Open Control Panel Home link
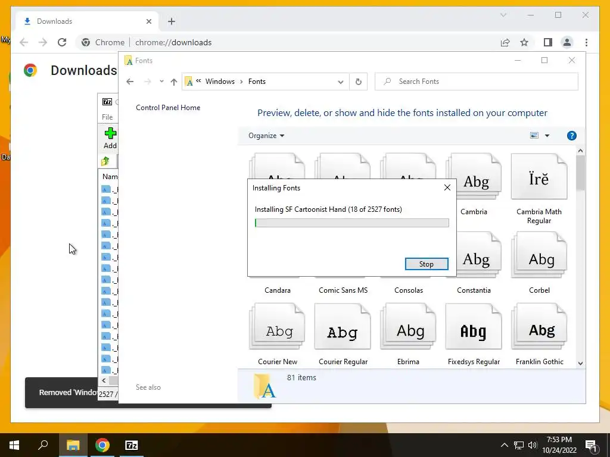610x457 pixels. tap(168, 108)
